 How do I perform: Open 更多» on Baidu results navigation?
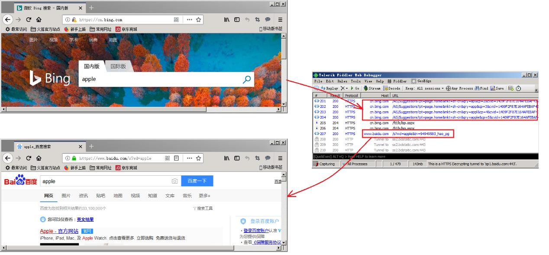pyautogui.click(x=204, y=196)
